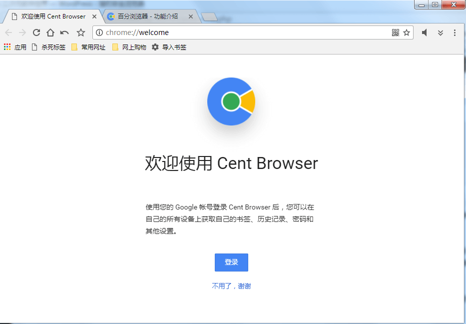The width and height of the screenshot is (466, 324).
Task: Open the browser three-dot main menu
Action: tap(455, 32)
